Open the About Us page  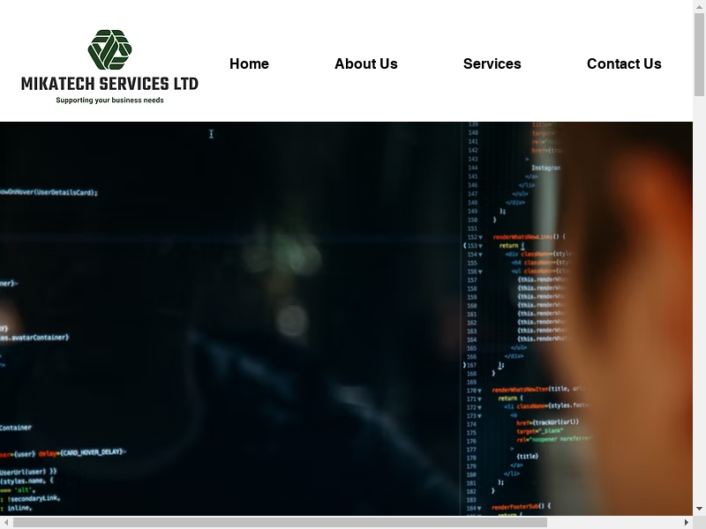[365, 63]
